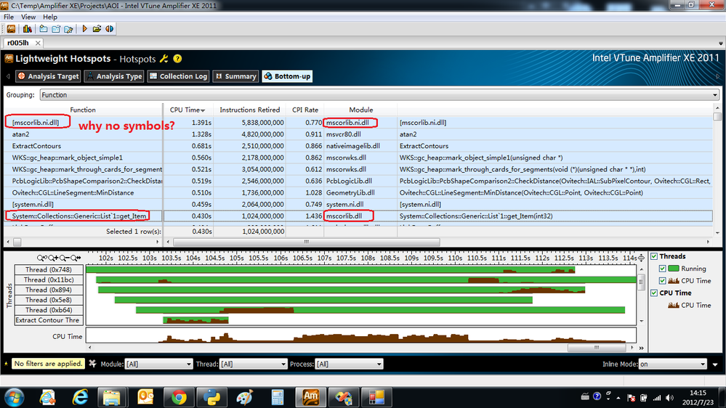The width and height of the screenshot is (726, 408).
Task: Click the Function column header
Action: 83,110
